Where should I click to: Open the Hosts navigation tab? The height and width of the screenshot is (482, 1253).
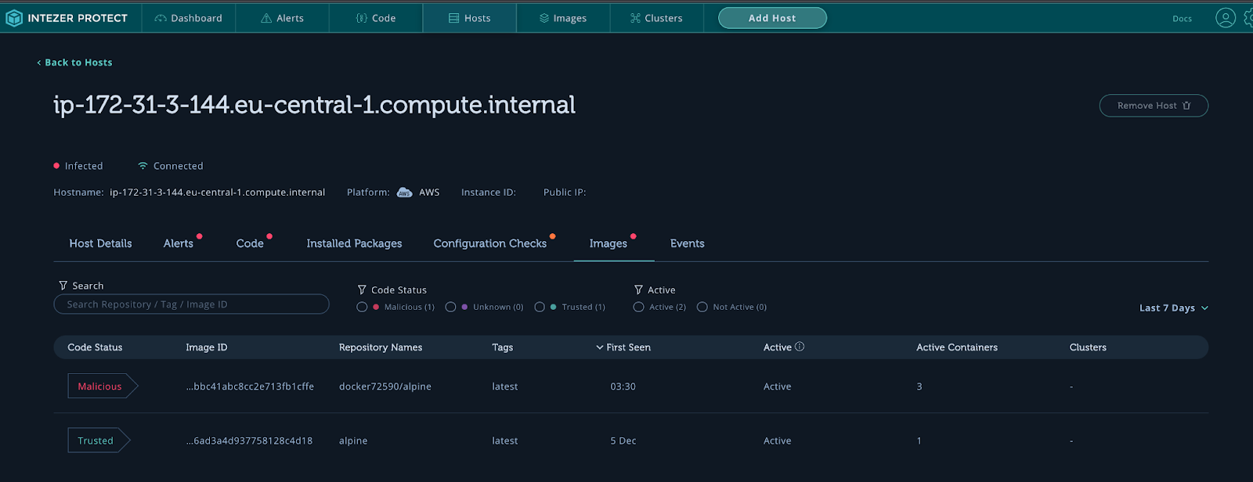click(x=469, y=18)
